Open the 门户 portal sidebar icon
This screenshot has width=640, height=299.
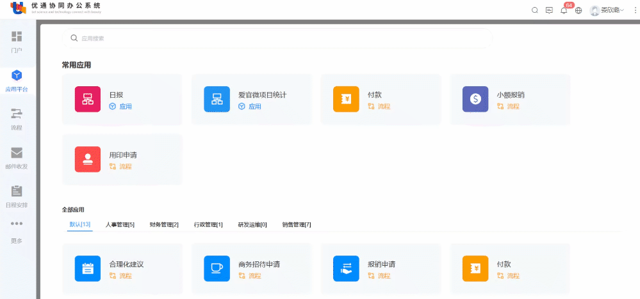17,38
